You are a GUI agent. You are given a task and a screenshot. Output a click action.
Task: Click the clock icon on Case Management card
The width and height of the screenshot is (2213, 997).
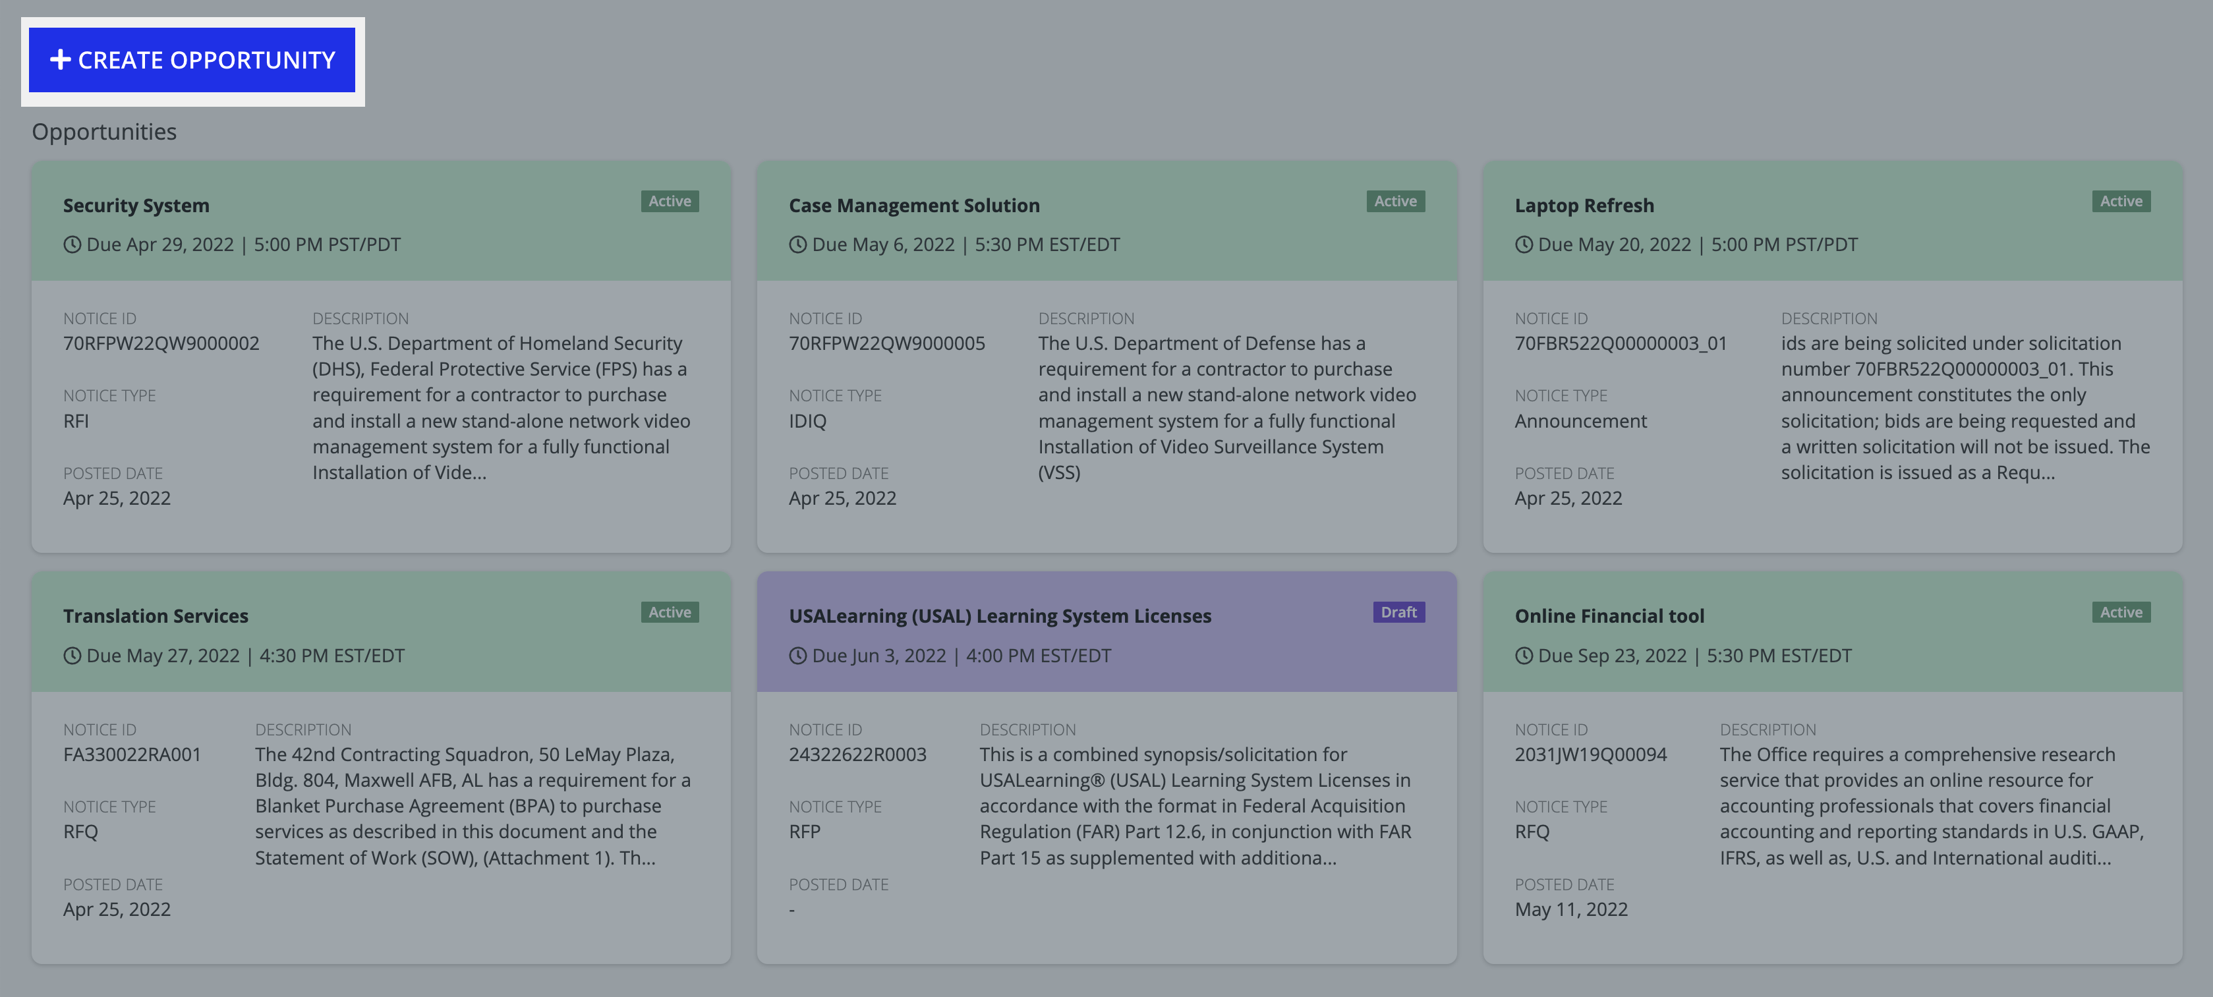pos(798,244)
